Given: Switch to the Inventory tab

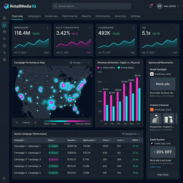Looking at the screenshot, I should tap(120, 16).
